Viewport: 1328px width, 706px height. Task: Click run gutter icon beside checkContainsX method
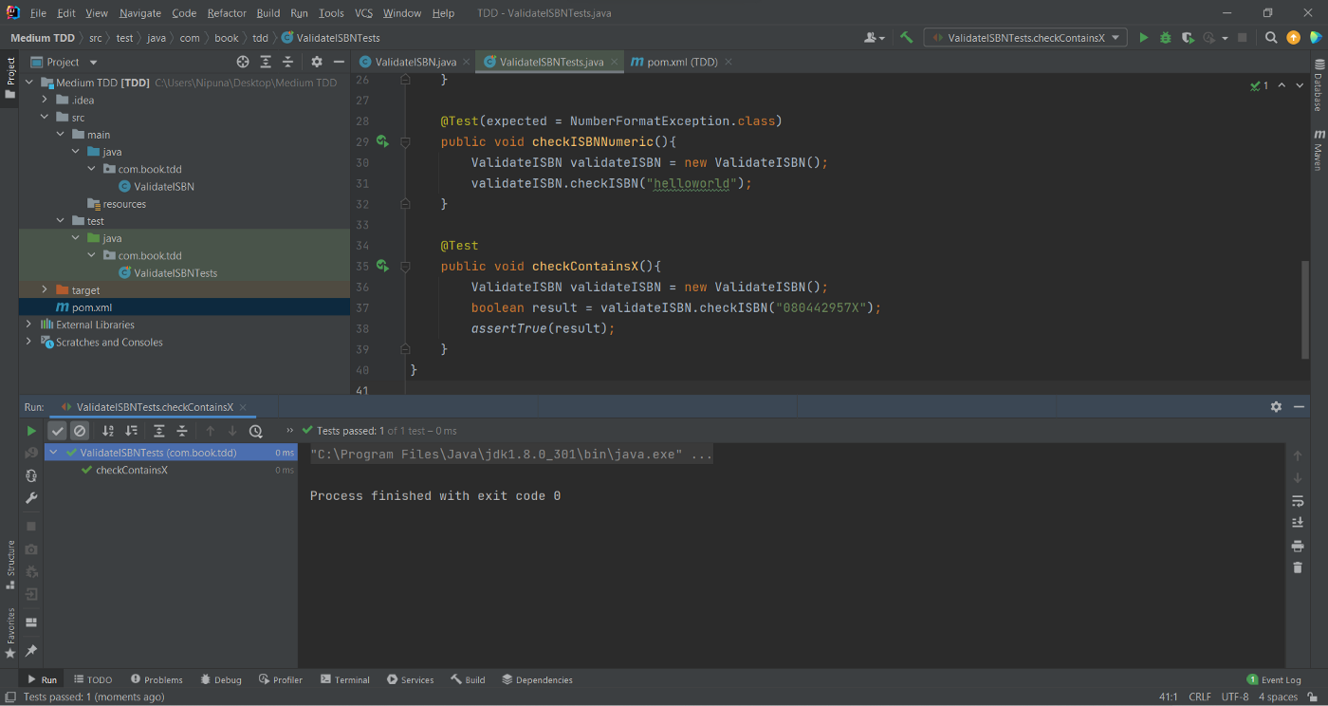(x=382, y=267)
